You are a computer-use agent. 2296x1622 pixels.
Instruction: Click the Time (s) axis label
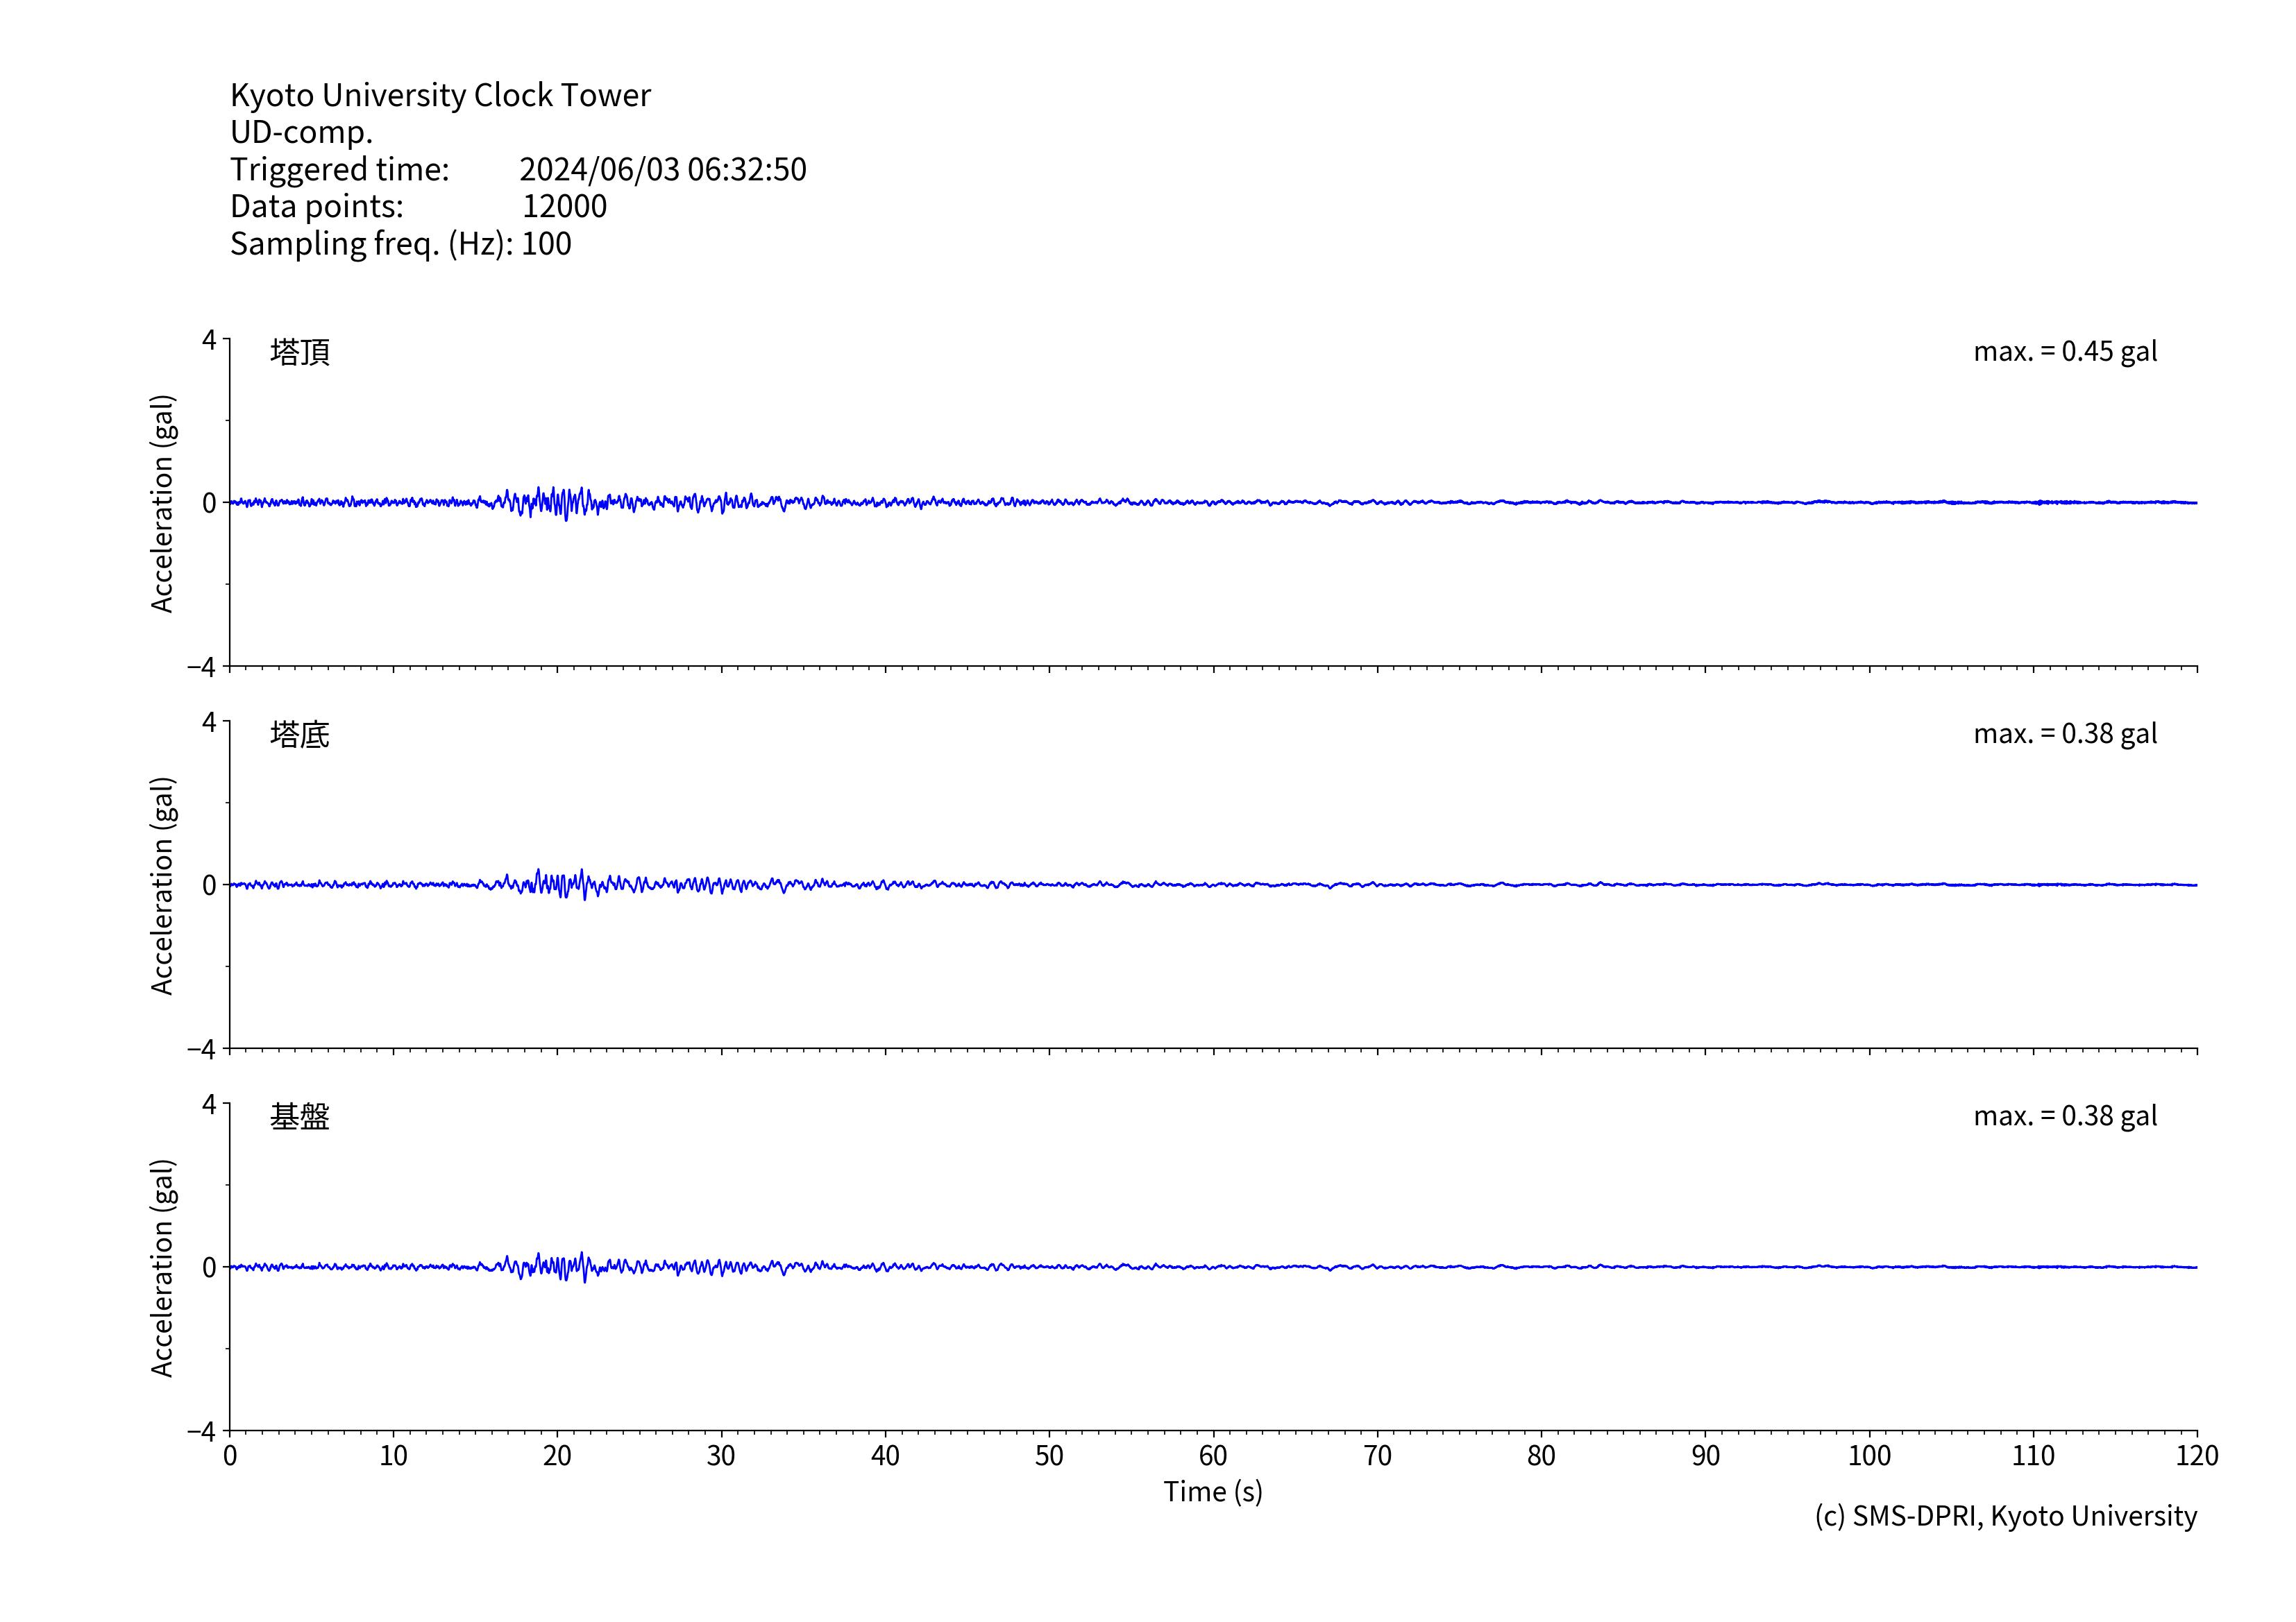[x=1212, y=1491]
